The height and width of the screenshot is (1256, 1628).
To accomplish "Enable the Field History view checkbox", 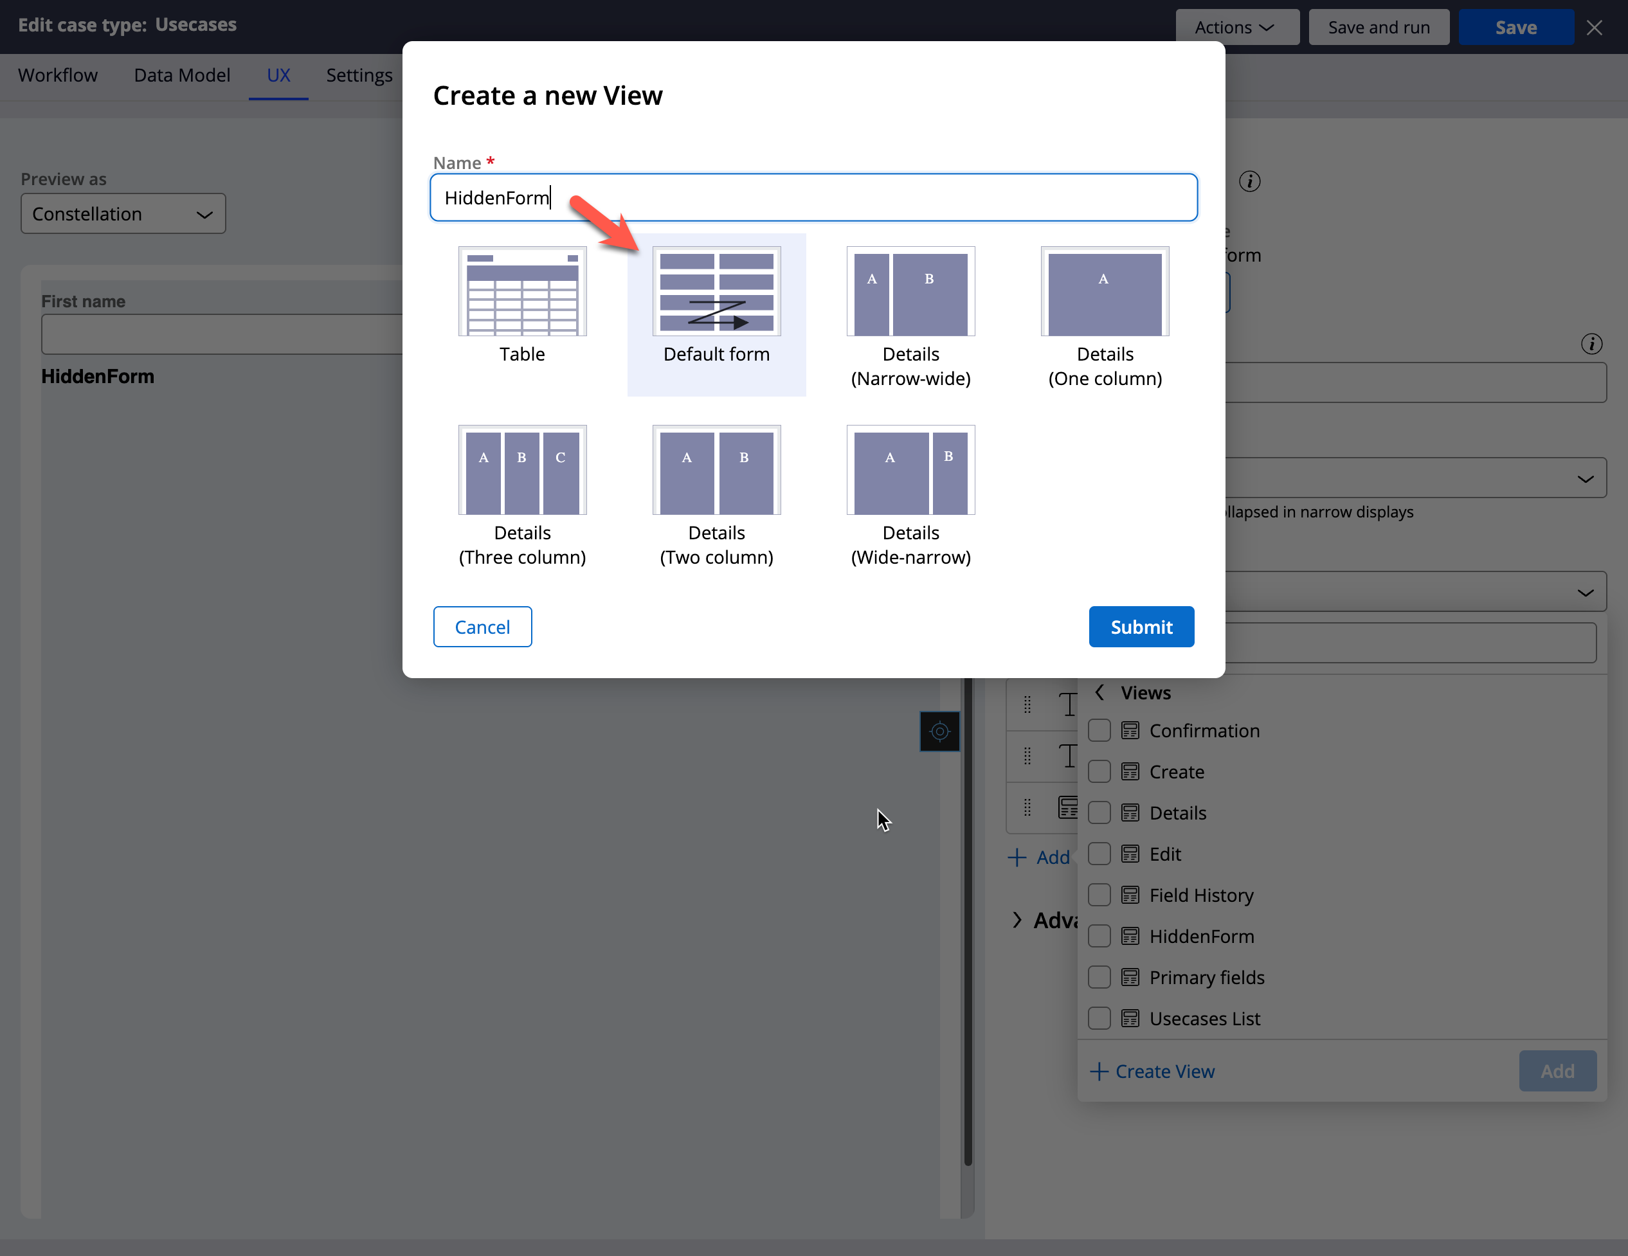I will (1099, 895).
